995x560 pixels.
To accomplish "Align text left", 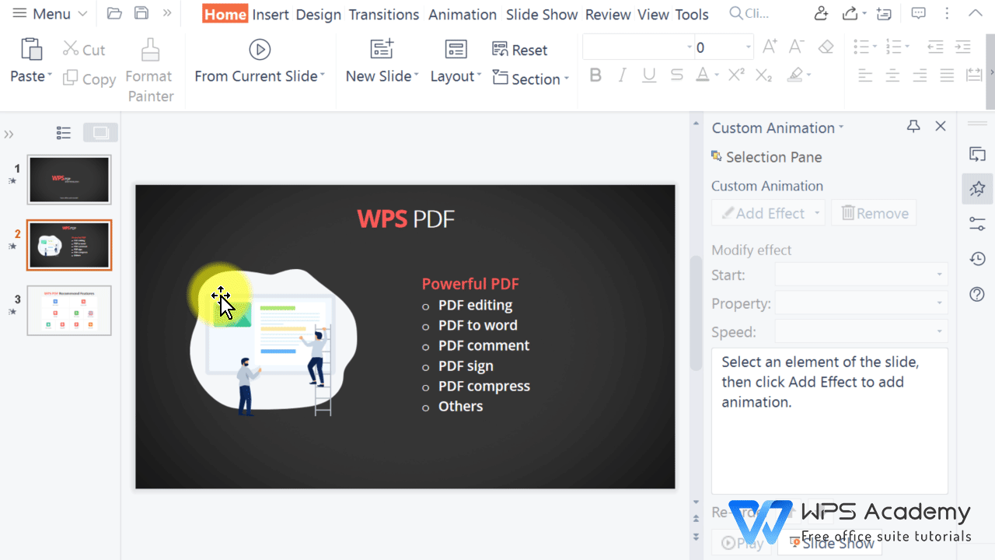I will click(865, 75).
